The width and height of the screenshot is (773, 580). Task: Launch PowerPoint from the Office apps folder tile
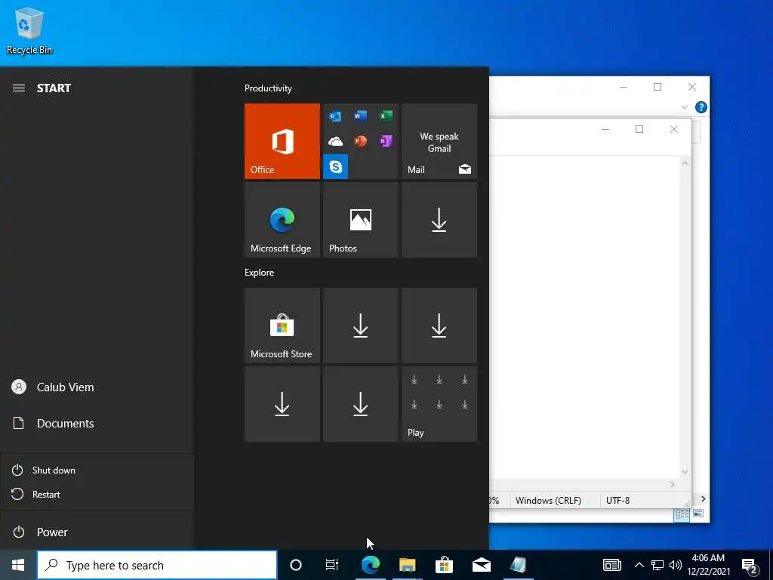[x=360, y=141]
